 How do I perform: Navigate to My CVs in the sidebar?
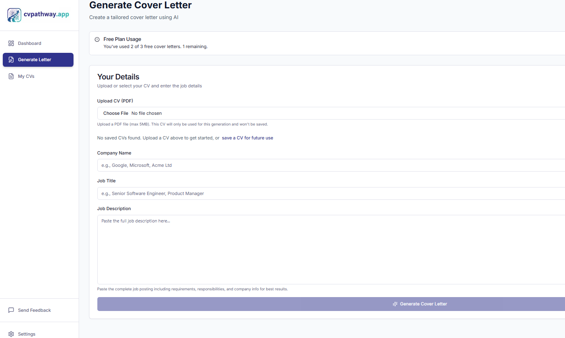[x=26, y=76]
